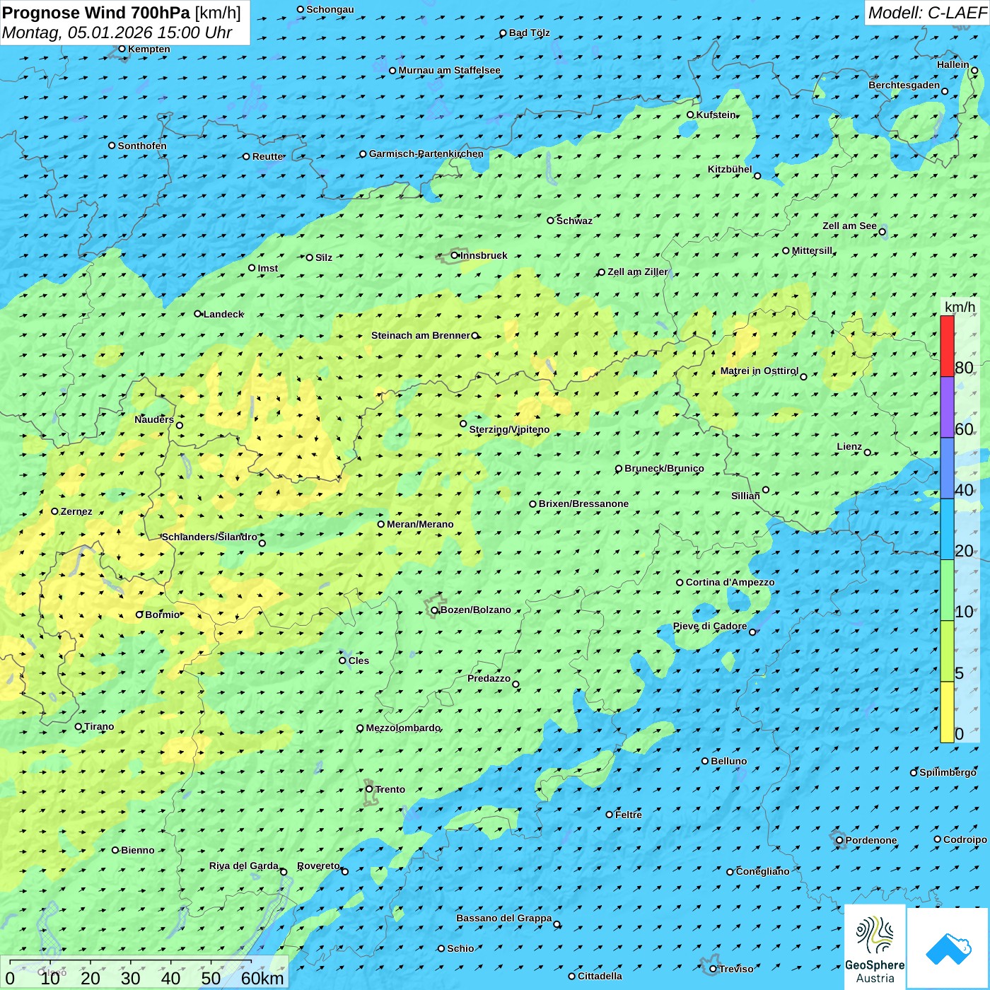Click the Landeck city marker
Screen dimensions: 990x990
197,314
